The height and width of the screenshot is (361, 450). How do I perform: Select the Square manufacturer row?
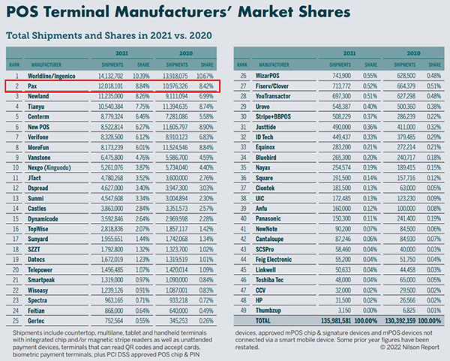pyautogui.click(x=339, y=178)
